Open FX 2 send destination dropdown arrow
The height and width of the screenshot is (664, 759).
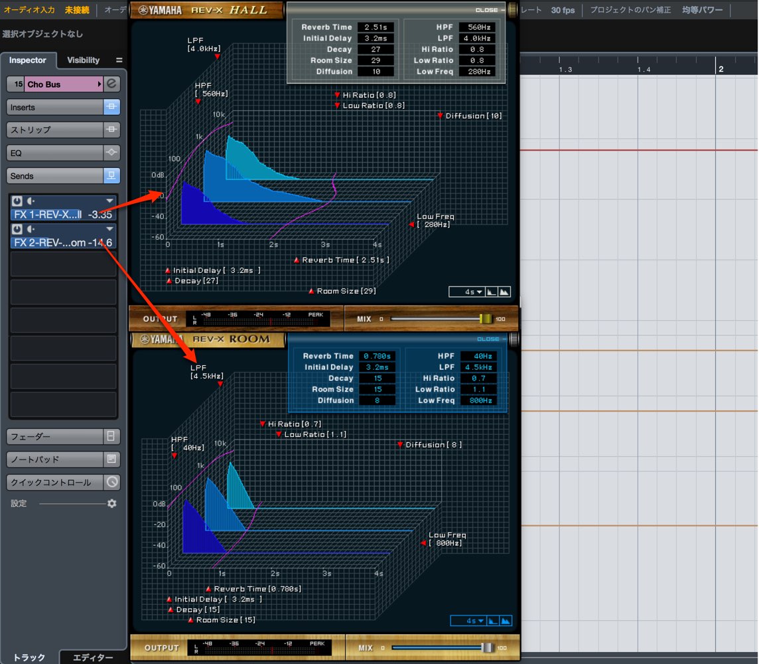click(x=110, y=228)
